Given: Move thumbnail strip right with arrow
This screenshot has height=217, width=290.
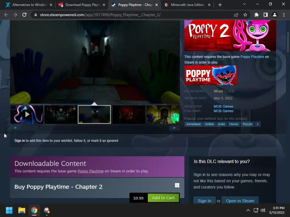Looking at the screenshot, I should (174, 128).
